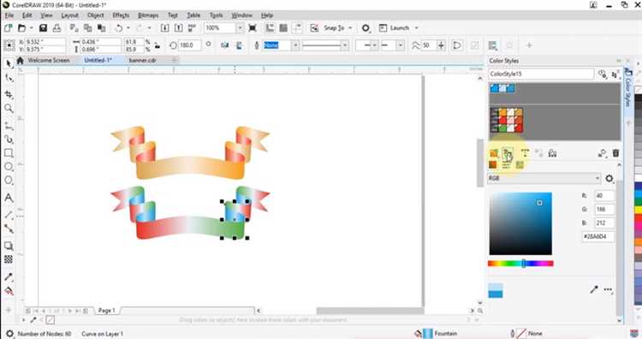Pick a shade in the blue color field
The height and width of the screenshot is (339, 642).
tap(520, 223)
